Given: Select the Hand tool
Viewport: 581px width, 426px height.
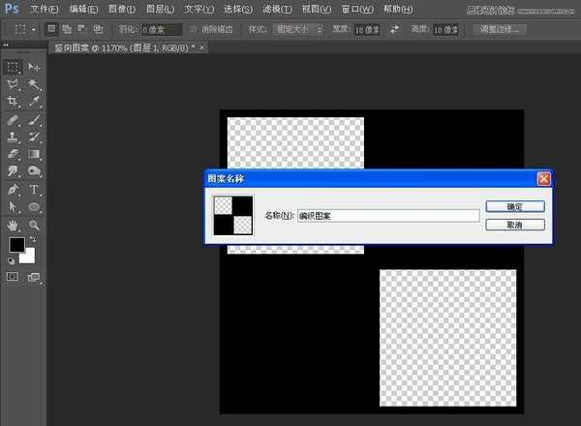Looking at the screenshot, I should click(x=13, y=225).
